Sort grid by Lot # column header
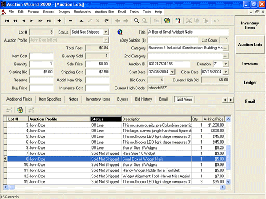Image resolution: width=266 pixels, height=199 pixels. [18, 119]
